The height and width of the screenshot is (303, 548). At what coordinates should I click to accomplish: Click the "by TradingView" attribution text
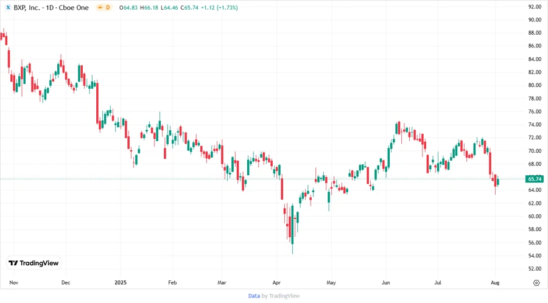pyautogui.click(x=281, y=296)
